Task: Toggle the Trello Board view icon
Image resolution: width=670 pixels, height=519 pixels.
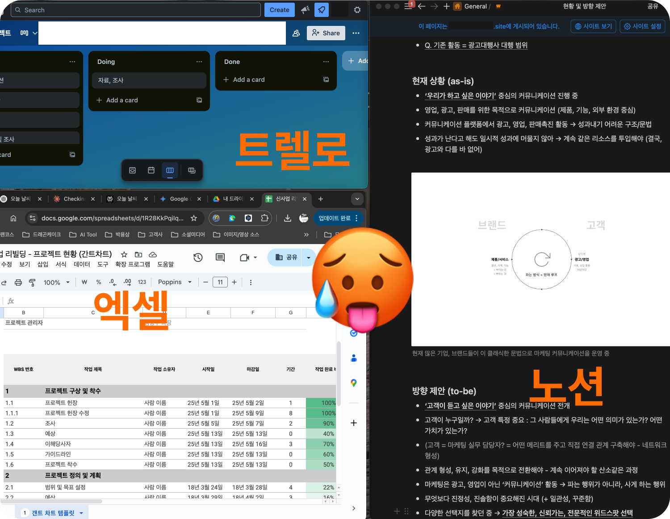Action: (170, 170)
